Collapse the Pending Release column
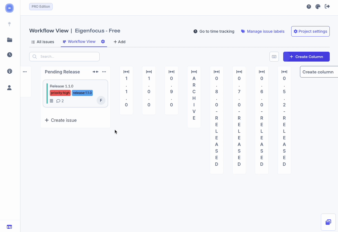Image resolution: width=338 pixels, height=232 pixels. [95, 71]
